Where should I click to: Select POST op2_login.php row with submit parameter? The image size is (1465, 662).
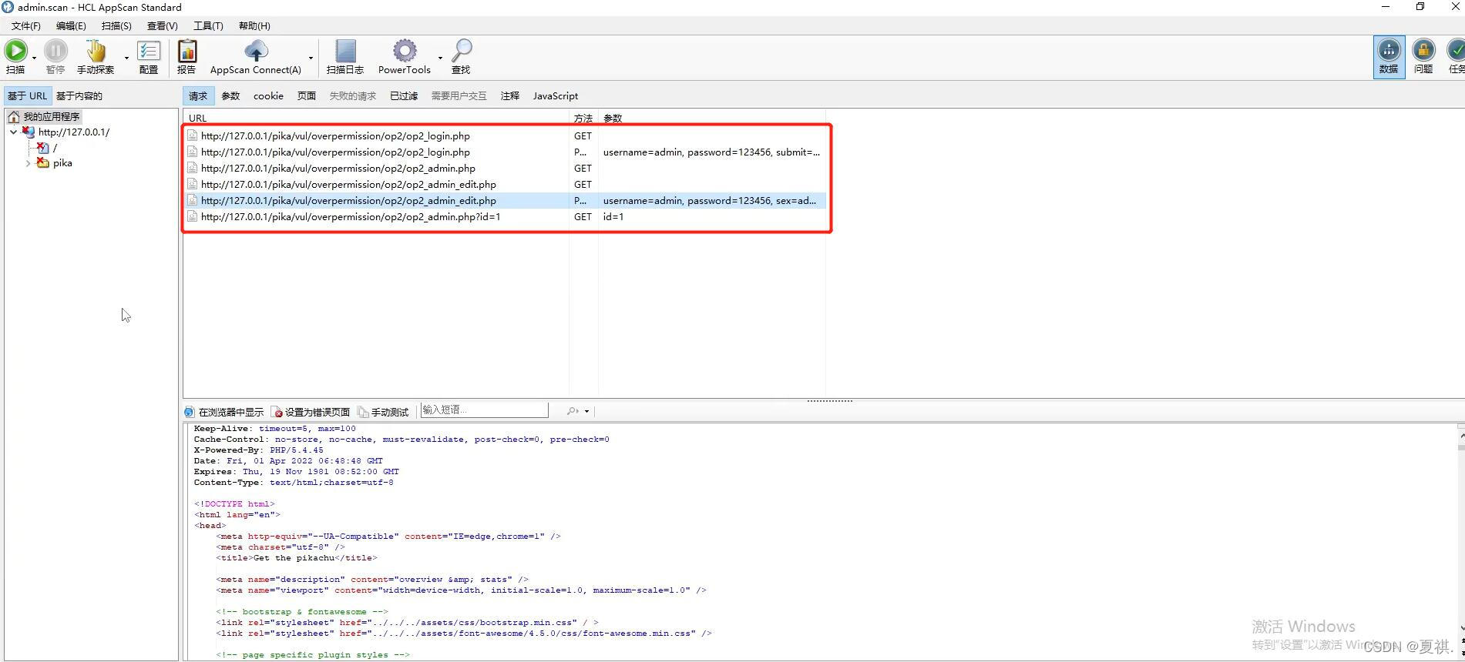point(506,152)
